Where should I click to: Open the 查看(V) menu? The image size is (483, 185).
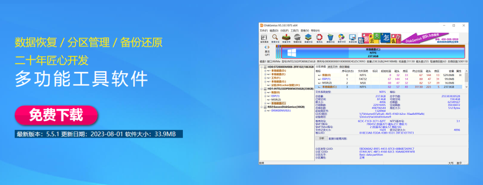click(305, 30)
